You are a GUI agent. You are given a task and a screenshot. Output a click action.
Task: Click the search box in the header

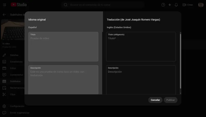(103, 5)
